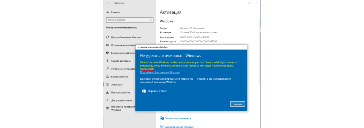Open Подробнее об активации Windows link
Screen dimensions: 364x128
[x=160, y=72]
